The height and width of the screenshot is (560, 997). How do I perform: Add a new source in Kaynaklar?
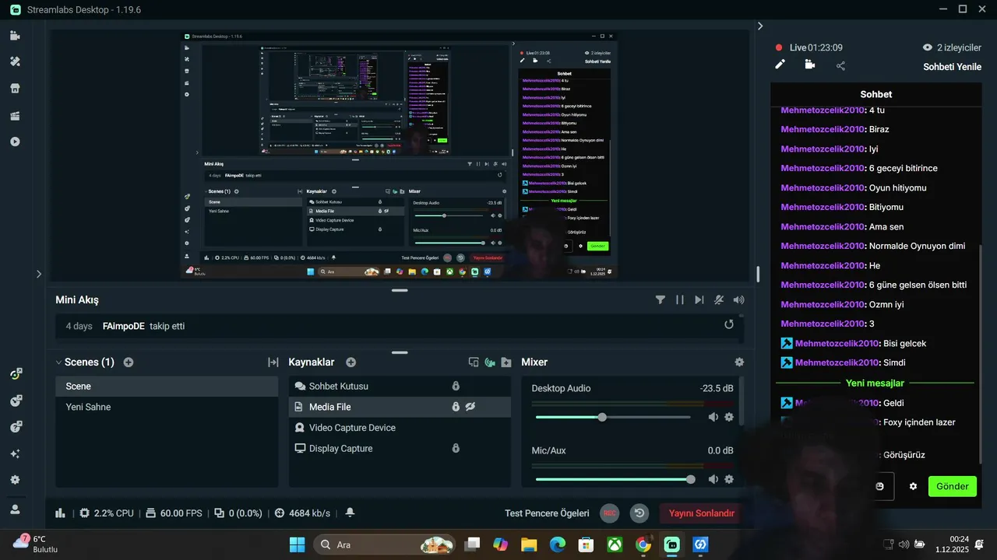pyautogui.click(x=351, y=362)
